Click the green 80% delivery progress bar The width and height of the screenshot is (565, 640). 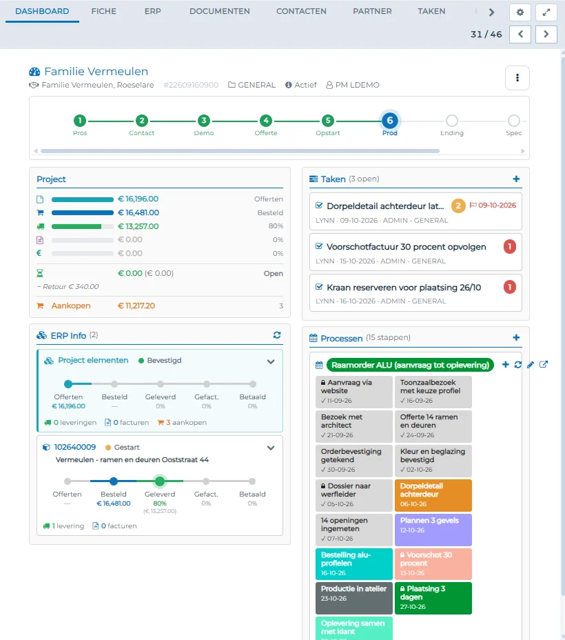coord(83,226)
